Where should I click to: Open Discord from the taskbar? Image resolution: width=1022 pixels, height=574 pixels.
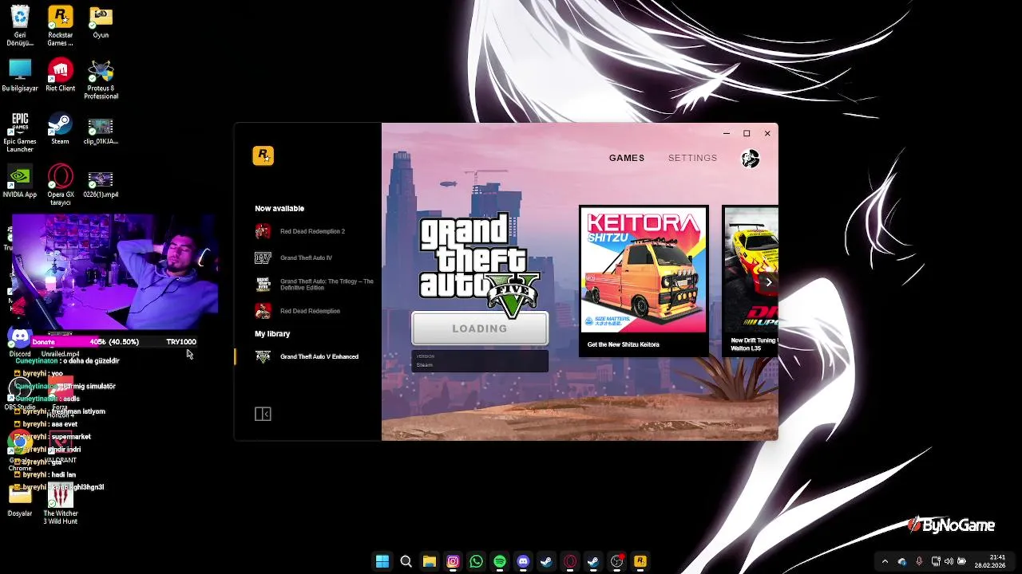523,562
